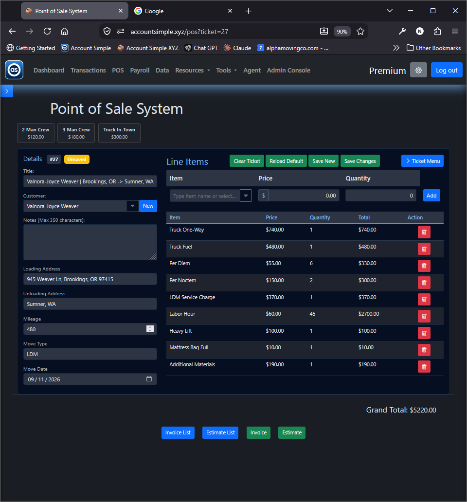
Task: Delete the Labor Hour line item
Action: [424, 316]
